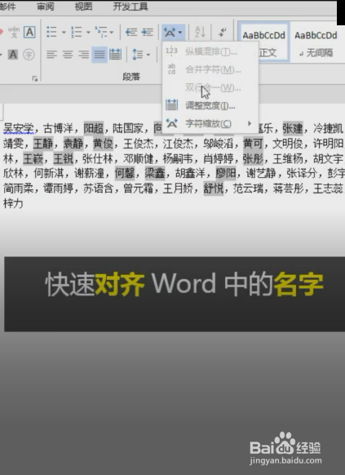Viewport: 345px width, 475px height.
Task: Decrease paragraph indent
Action: tap(131, 32)
